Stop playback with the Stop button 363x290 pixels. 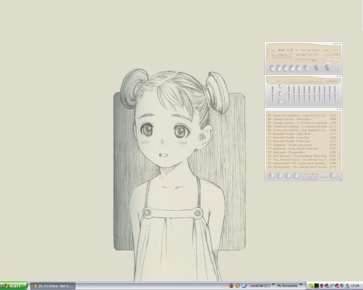click(293, 68)
